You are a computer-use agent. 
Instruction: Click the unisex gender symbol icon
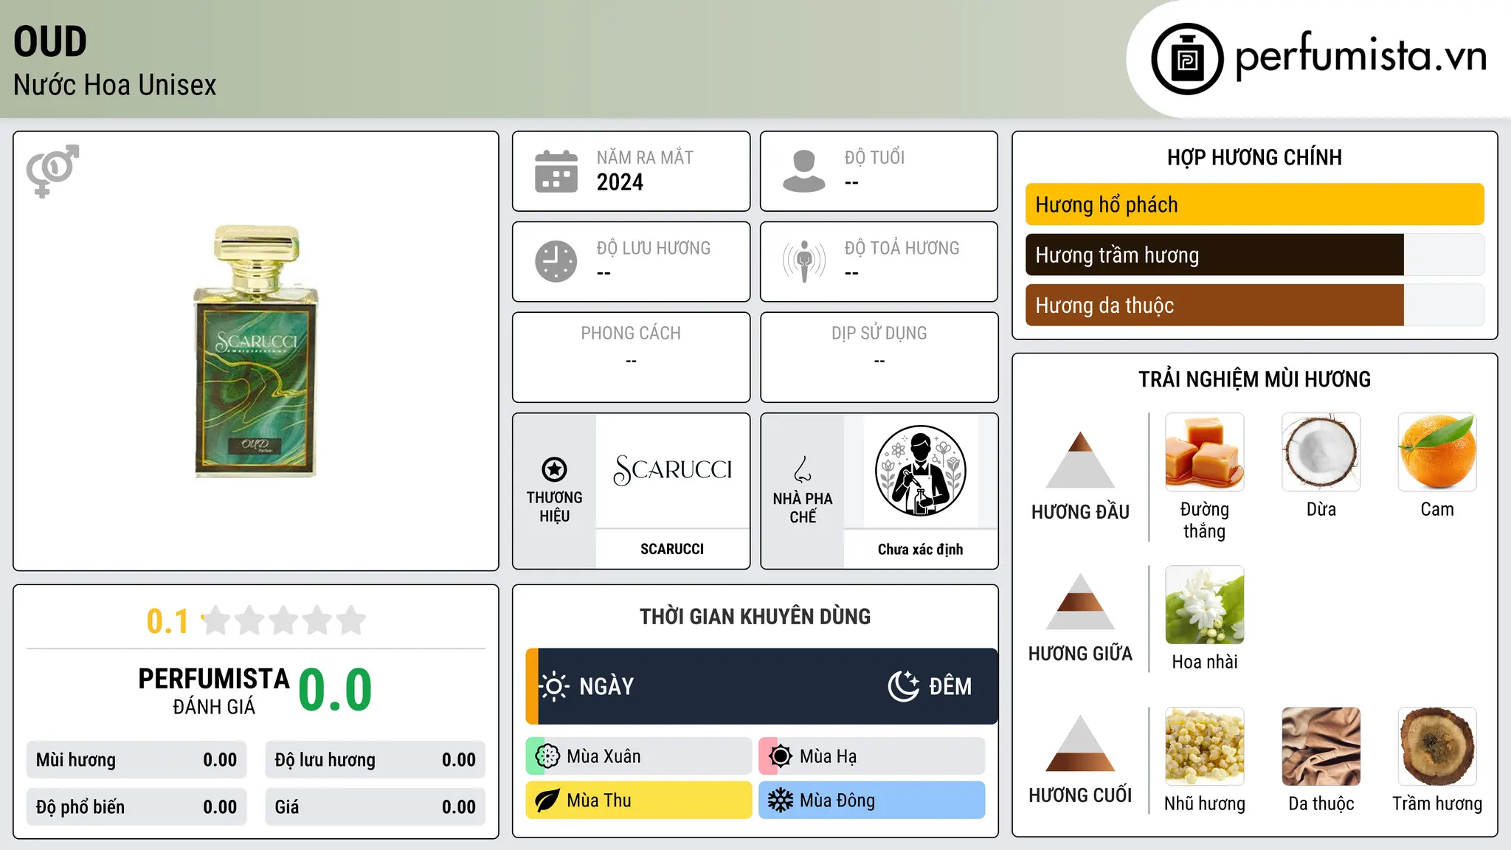point(52,170)
